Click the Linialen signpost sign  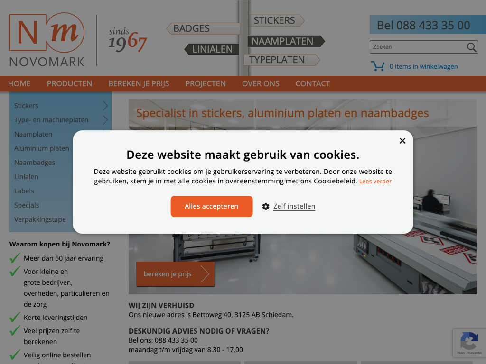(212, 49)
